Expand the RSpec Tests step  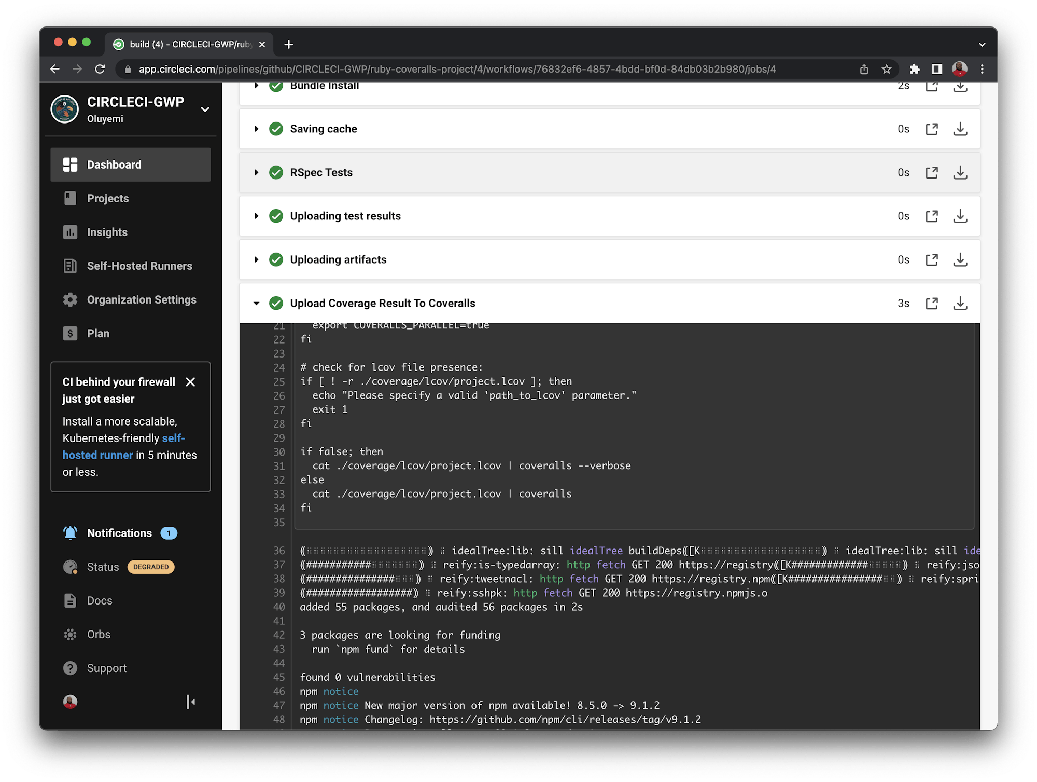click(x=256, y=172)
